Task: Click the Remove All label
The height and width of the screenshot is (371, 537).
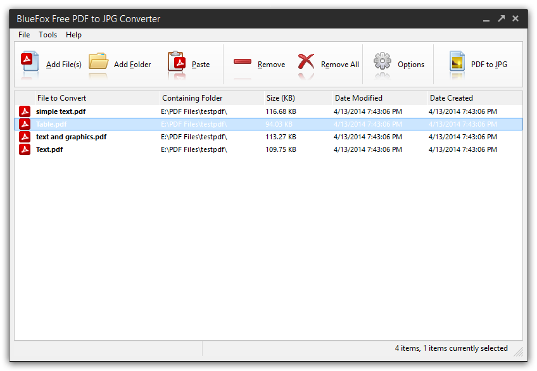Action: pos(339,65)
